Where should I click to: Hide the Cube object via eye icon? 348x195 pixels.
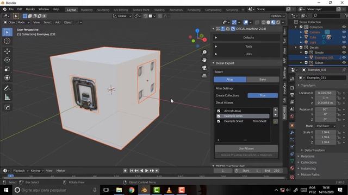coord(344,37)
